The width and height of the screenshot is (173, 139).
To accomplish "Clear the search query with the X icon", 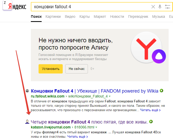I will tap(153, 7).
